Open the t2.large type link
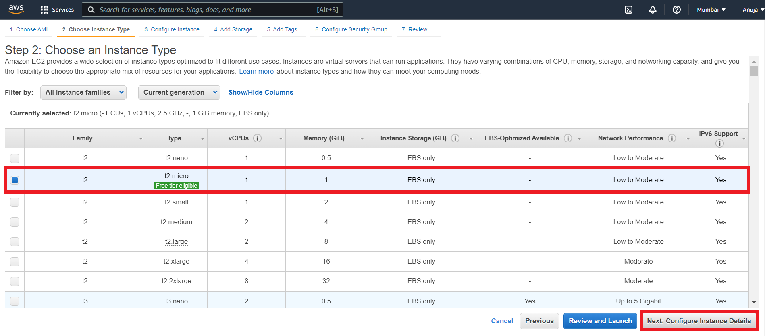 pyautogui.click(x=177, y=241)
